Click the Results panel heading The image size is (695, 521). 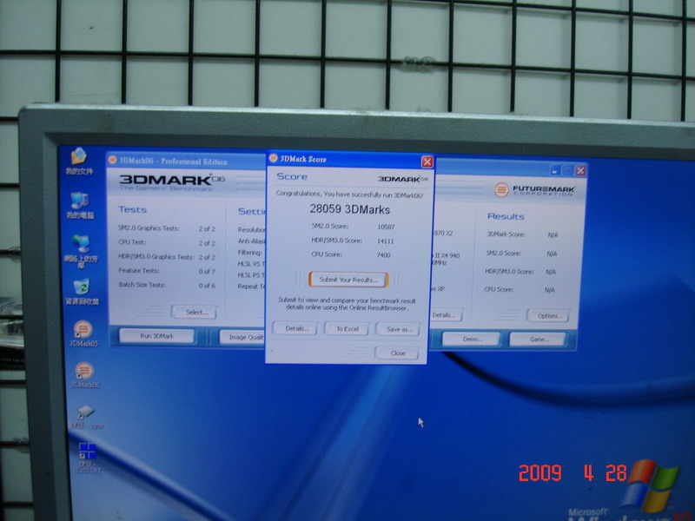(x=506, y=216)
